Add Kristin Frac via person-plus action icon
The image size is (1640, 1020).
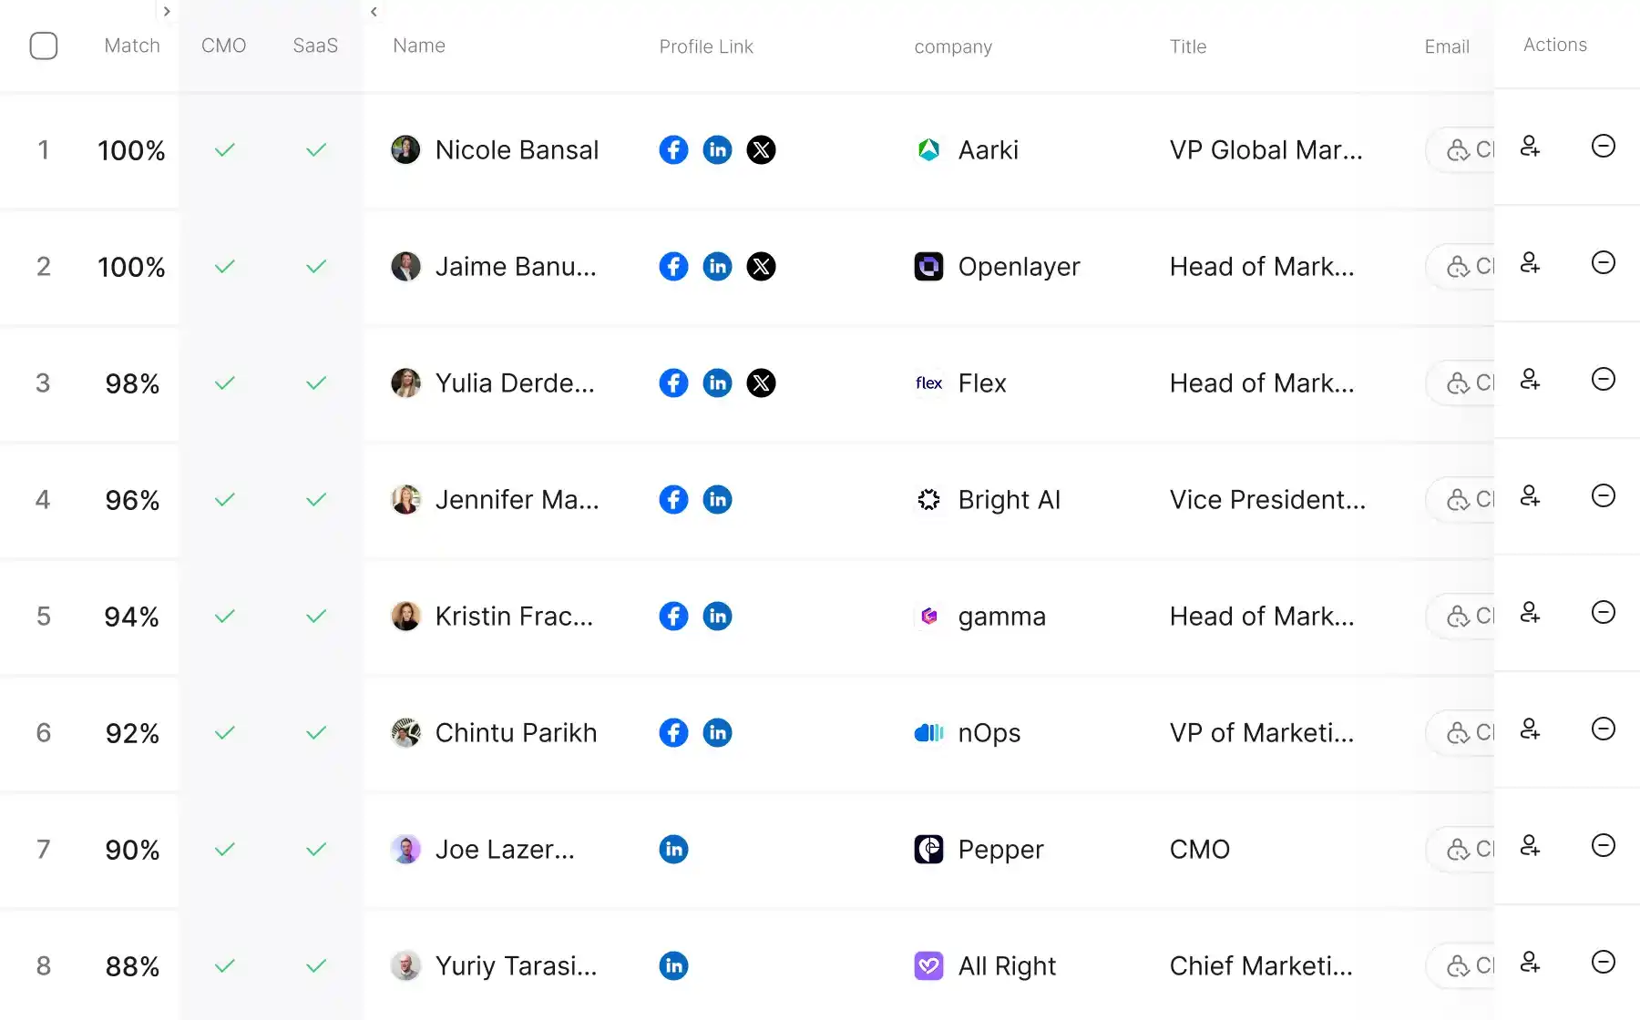[1531, 612]
